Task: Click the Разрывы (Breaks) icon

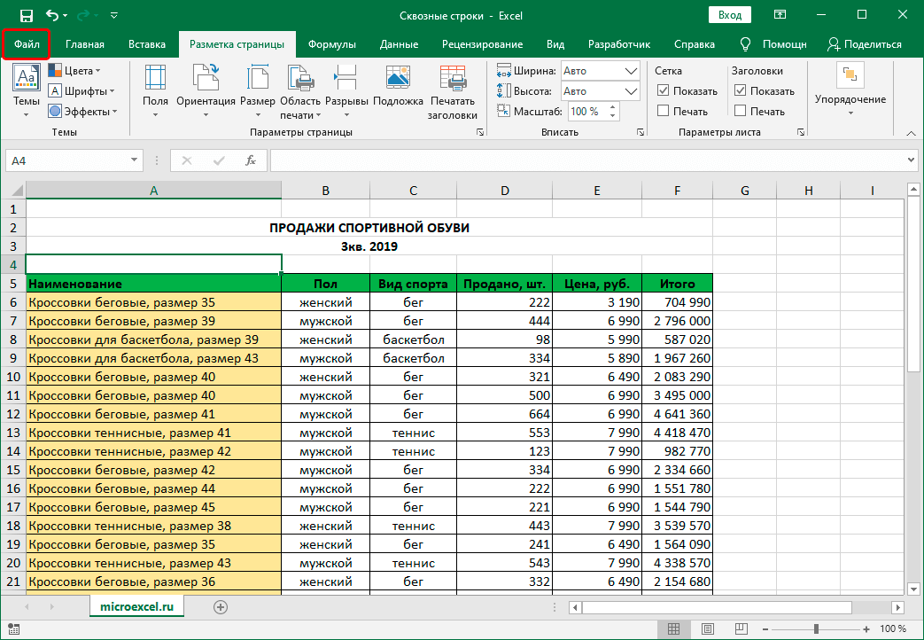Action: click(x=346, y=81)
